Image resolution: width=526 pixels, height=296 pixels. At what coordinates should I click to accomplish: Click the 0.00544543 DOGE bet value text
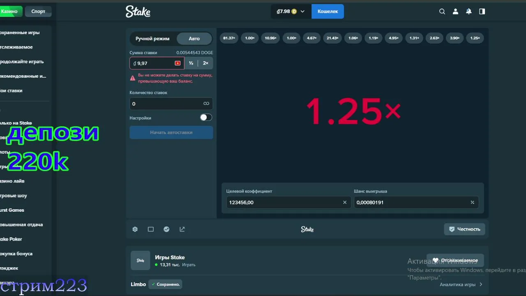195,53
